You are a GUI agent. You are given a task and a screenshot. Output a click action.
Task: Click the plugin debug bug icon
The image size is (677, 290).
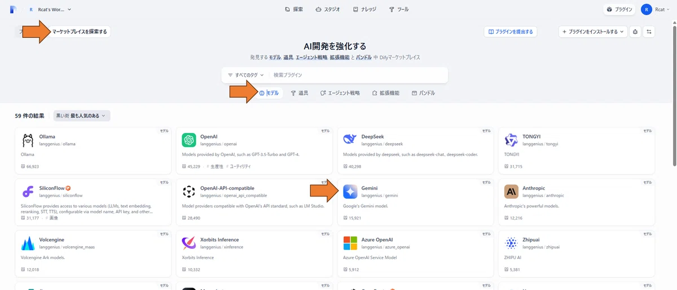636,32
